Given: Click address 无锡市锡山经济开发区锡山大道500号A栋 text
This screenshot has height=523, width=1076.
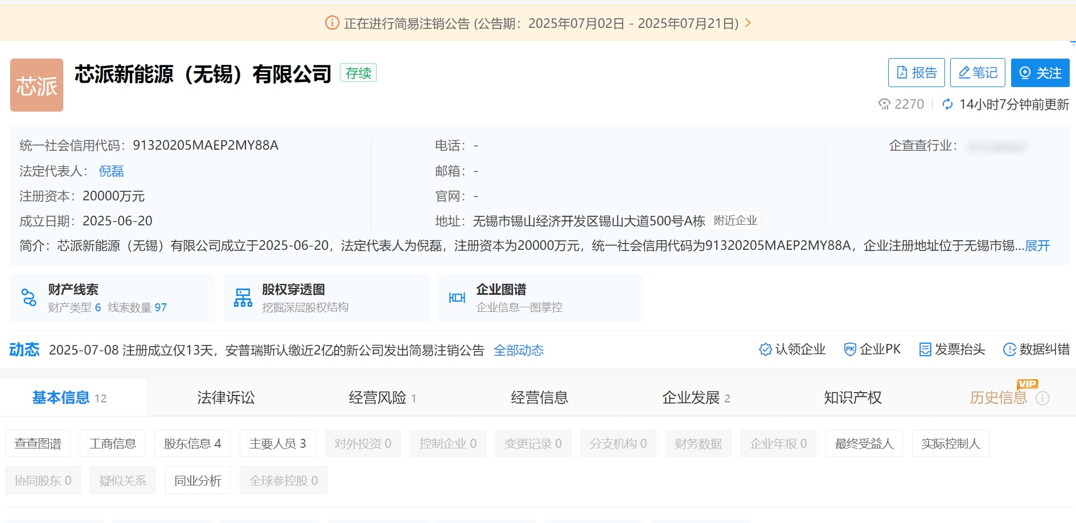Looking at the screenshot, I should 589,221.
